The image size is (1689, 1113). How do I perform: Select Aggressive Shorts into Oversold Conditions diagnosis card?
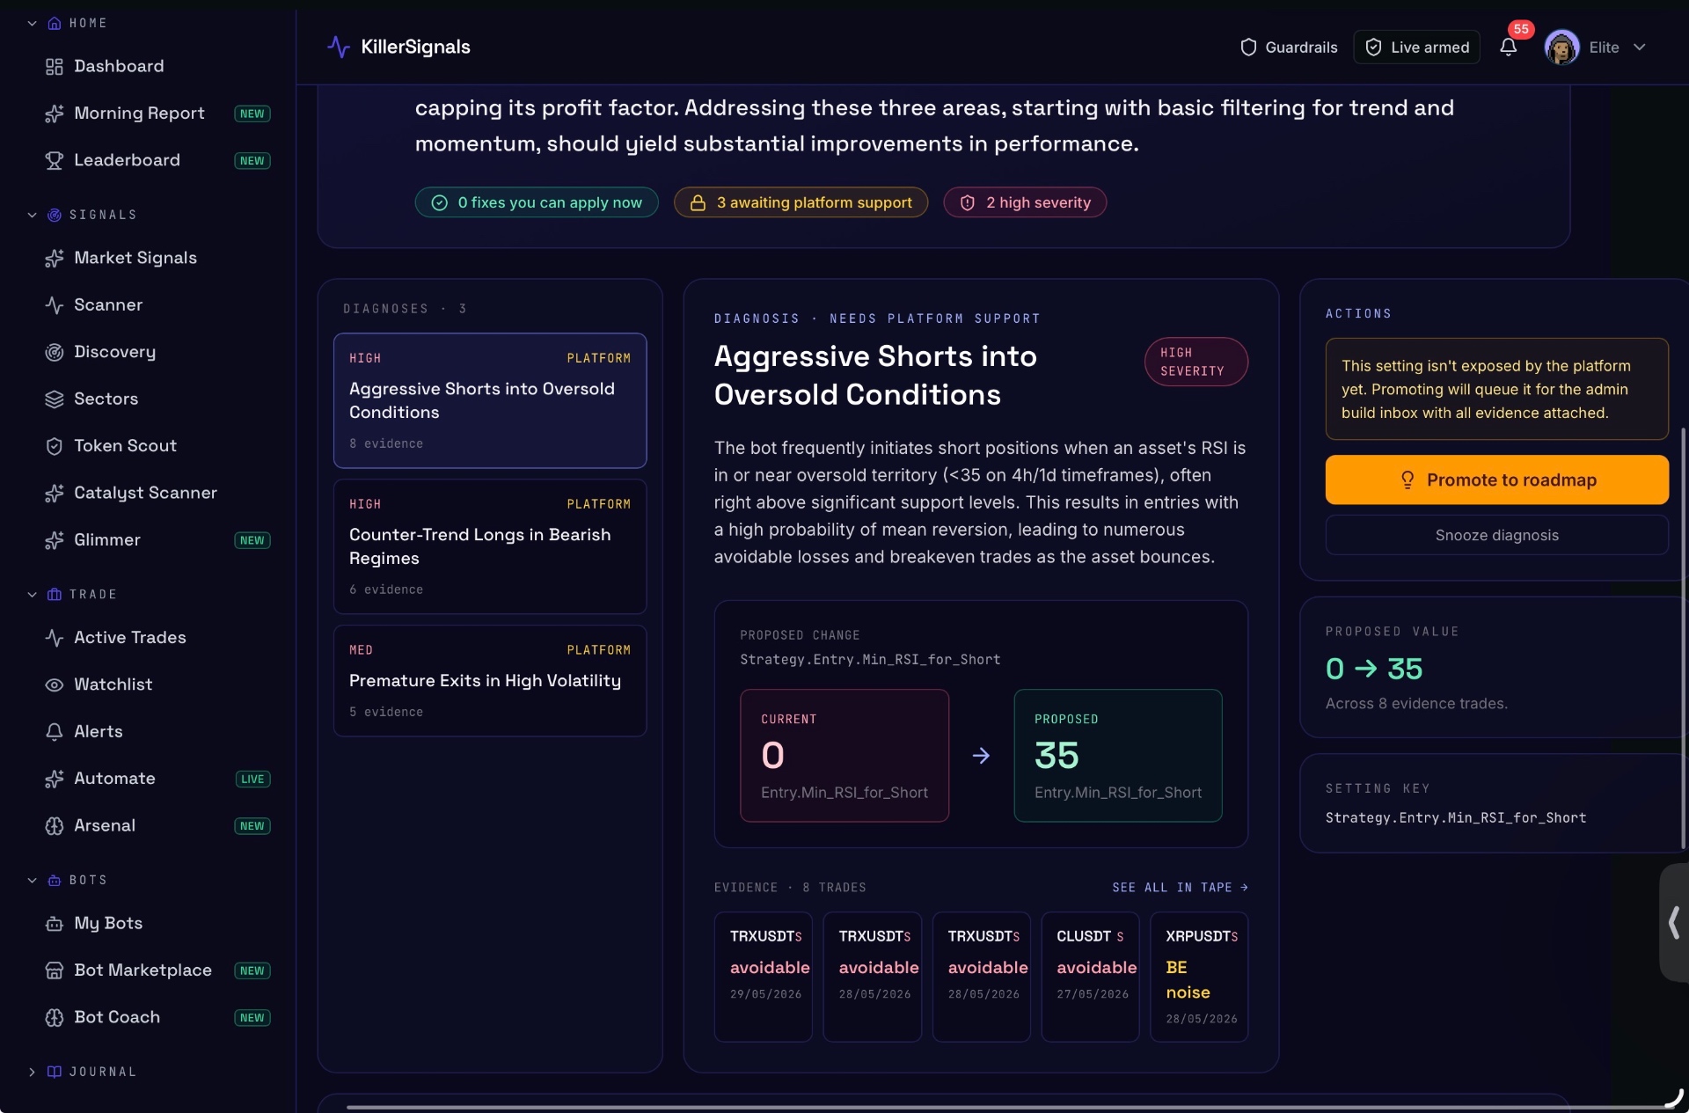point(490,401)
